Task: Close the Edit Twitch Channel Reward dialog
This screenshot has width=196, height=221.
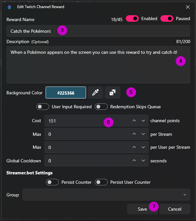Action: [x=188, y=7]
